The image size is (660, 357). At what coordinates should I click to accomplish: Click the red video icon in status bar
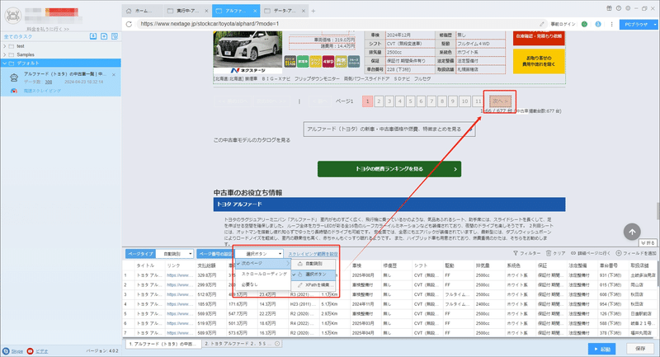tap(30, 351)
